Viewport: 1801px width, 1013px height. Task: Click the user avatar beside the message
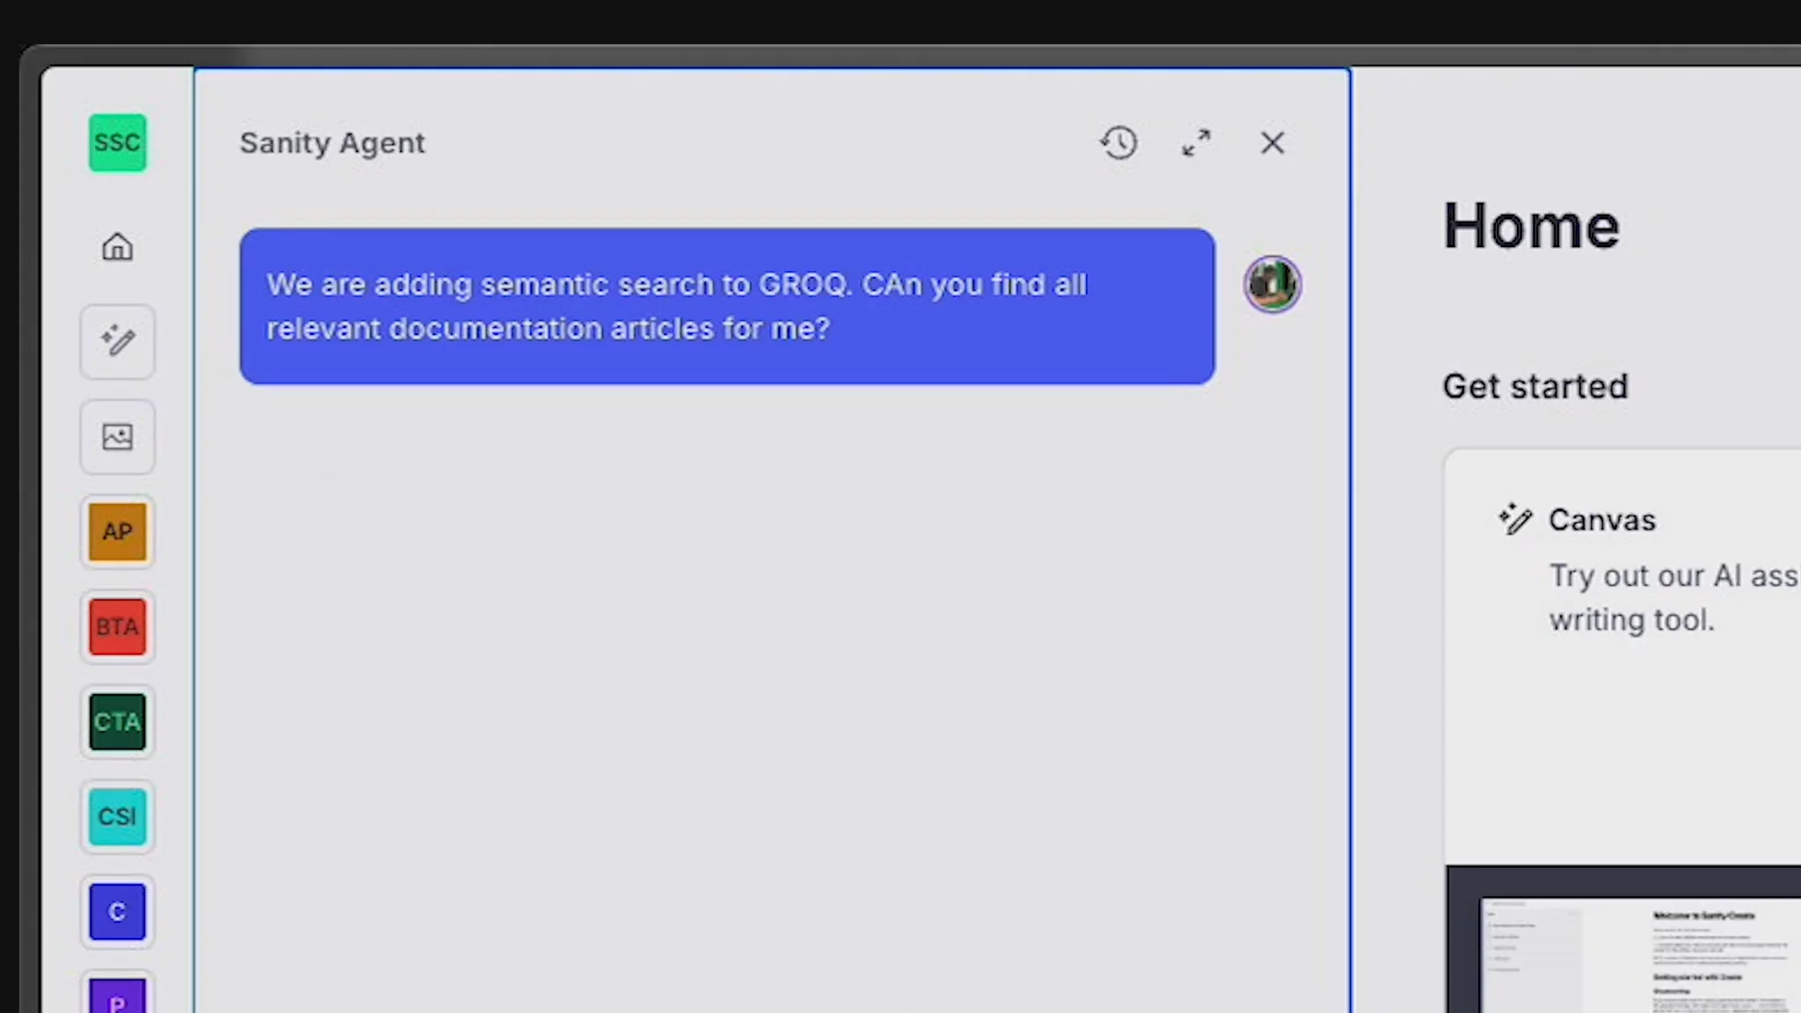(1272, 284)
